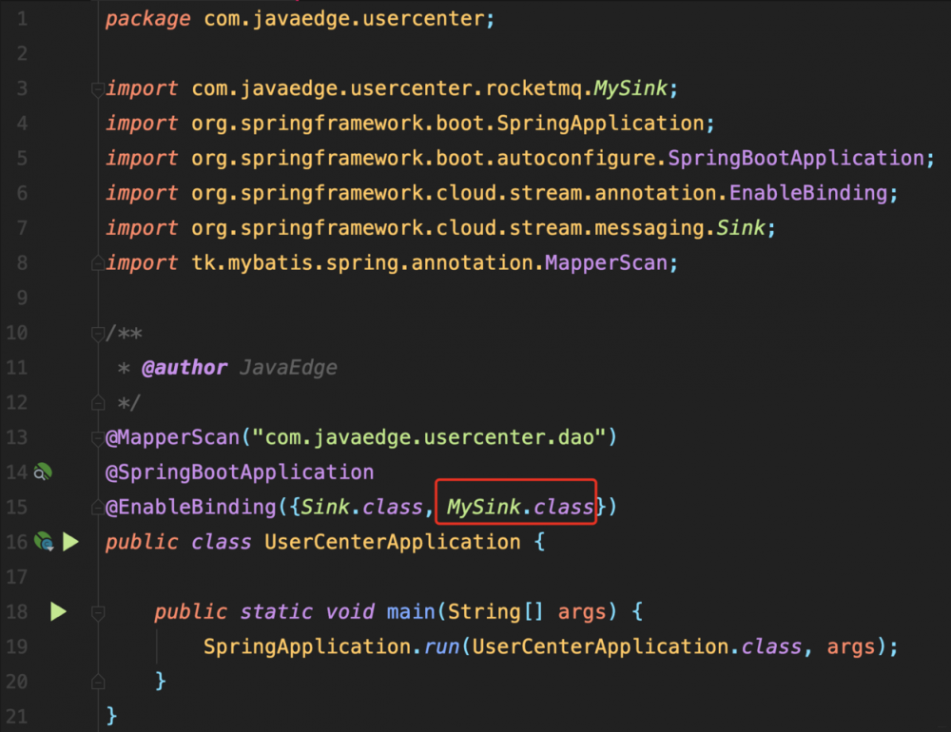This screenshot has height=732, width=951.
Task: Click the @EnableBinding annotation on line 15
Action: point(190,508)
